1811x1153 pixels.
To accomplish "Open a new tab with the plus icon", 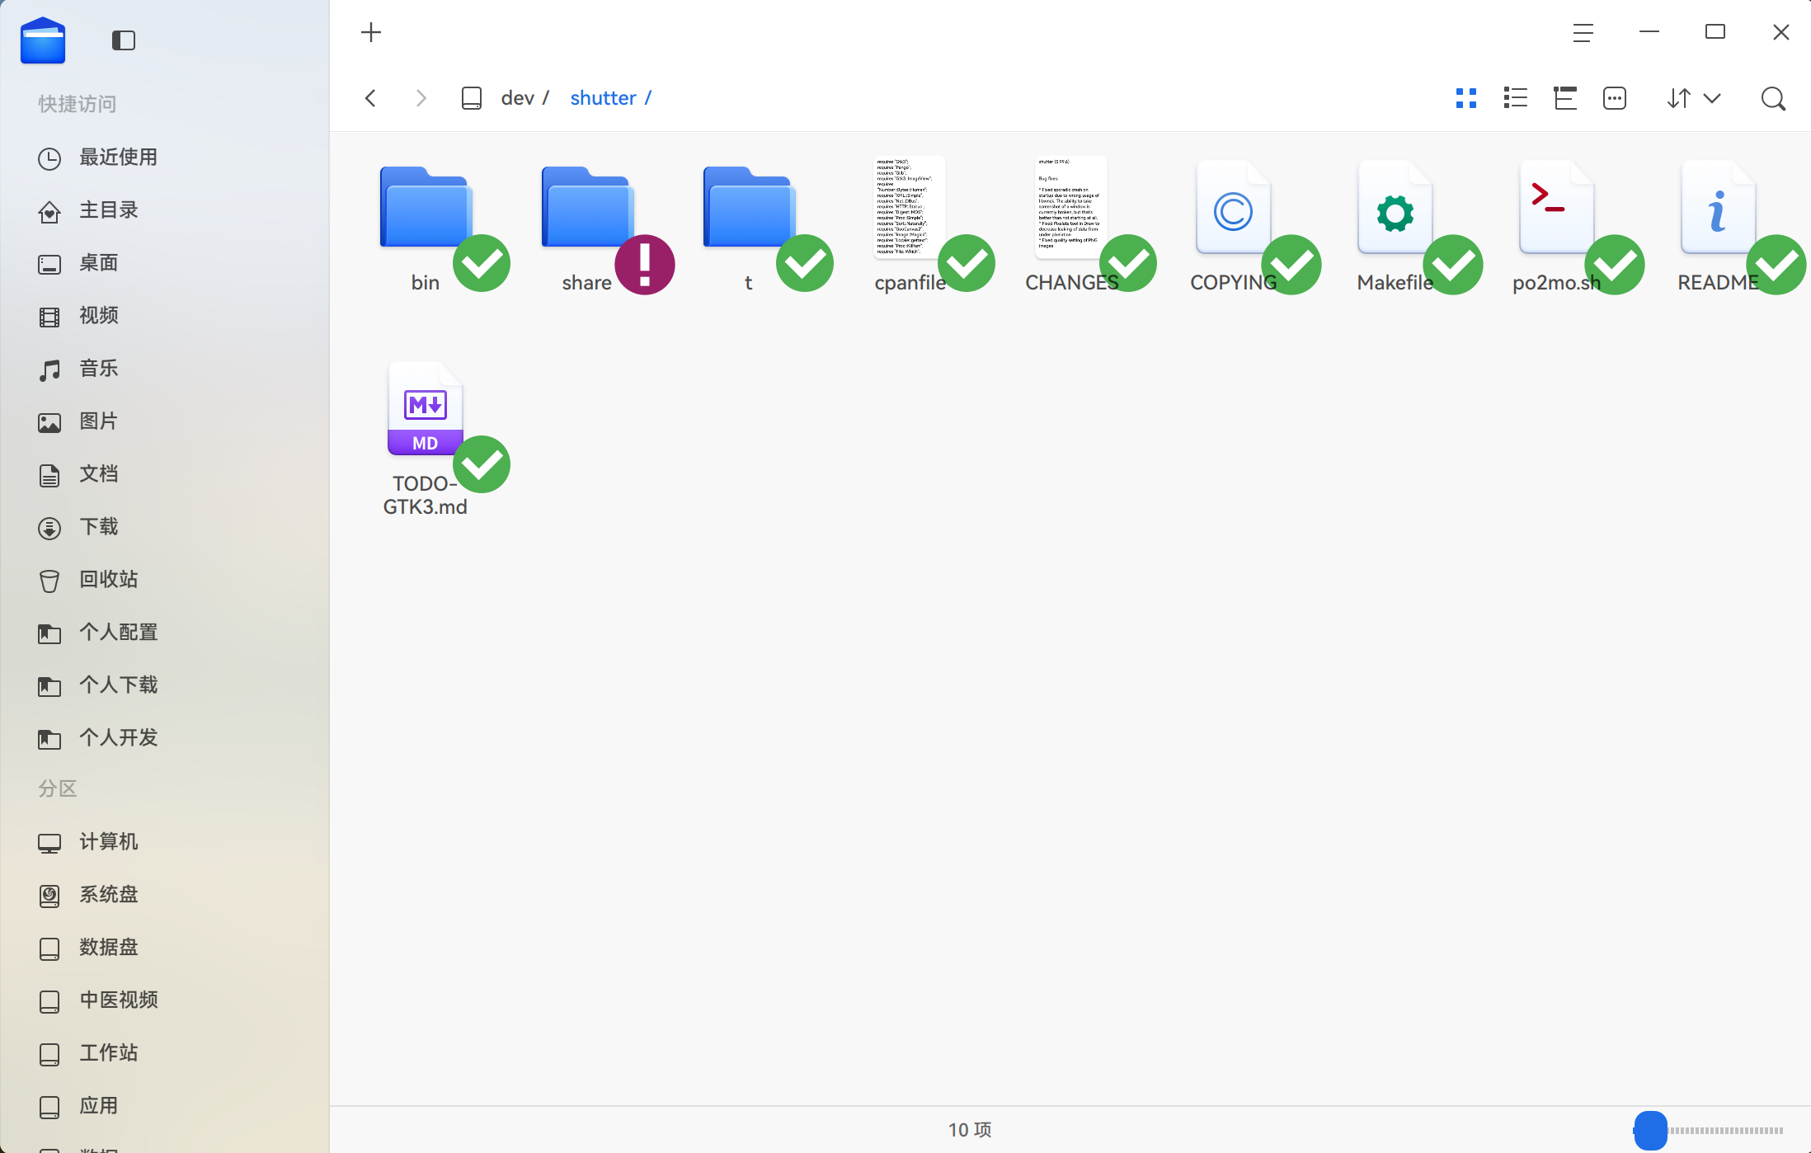I will click(x=369, y=32).
